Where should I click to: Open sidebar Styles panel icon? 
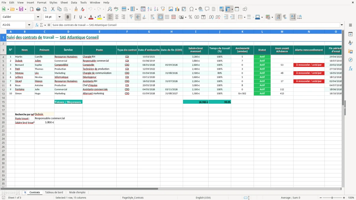click(x=350, y=43)
